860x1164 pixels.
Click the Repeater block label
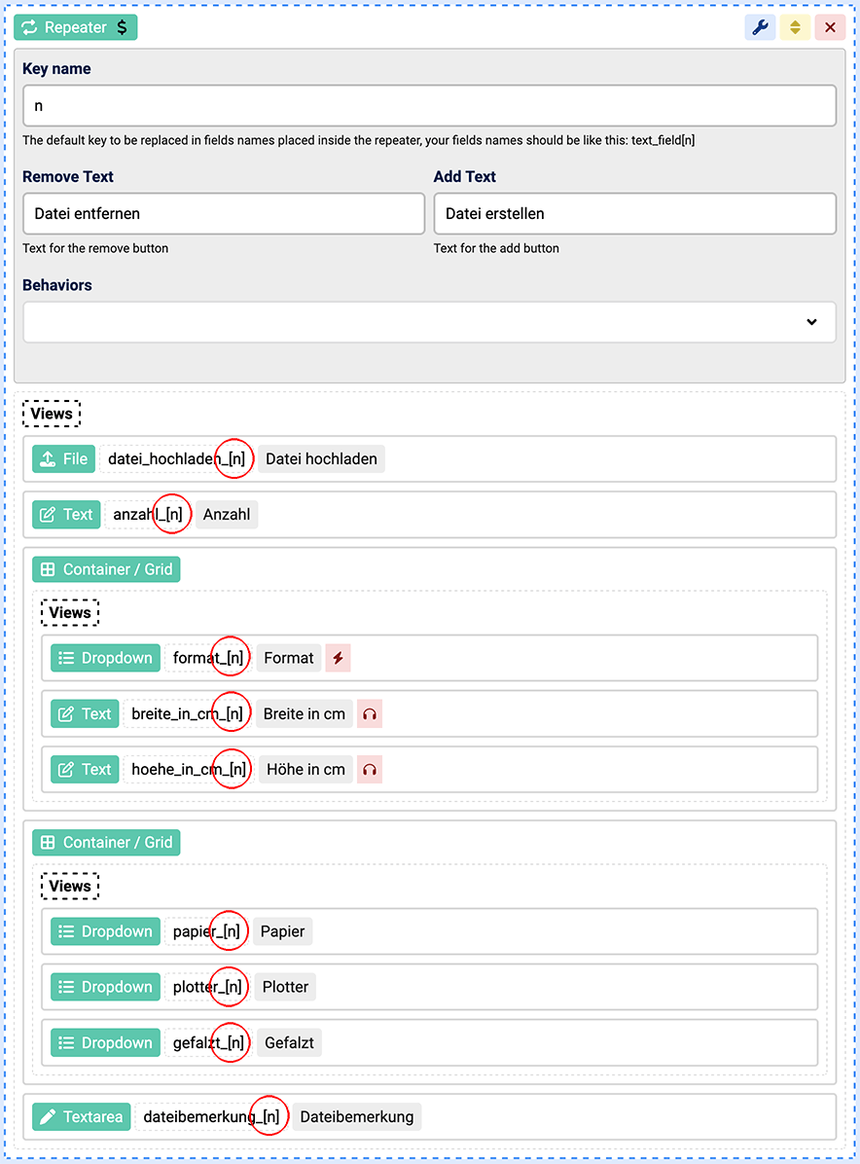point(76,27)
